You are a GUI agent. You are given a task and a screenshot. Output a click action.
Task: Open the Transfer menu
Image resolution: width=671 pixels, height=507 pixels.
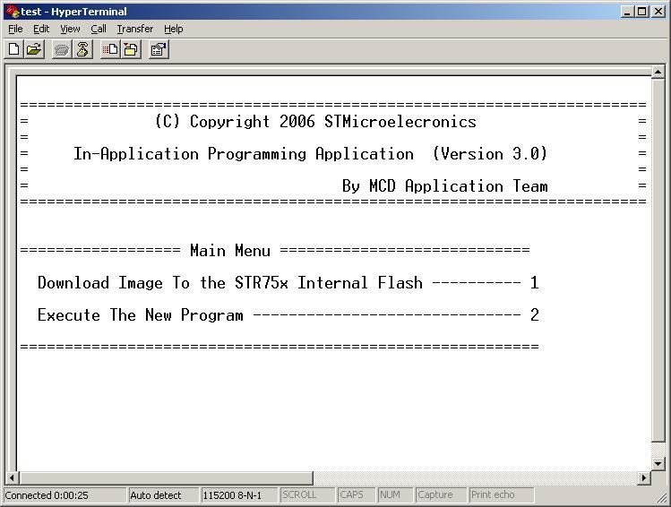[x=134, y=29]
